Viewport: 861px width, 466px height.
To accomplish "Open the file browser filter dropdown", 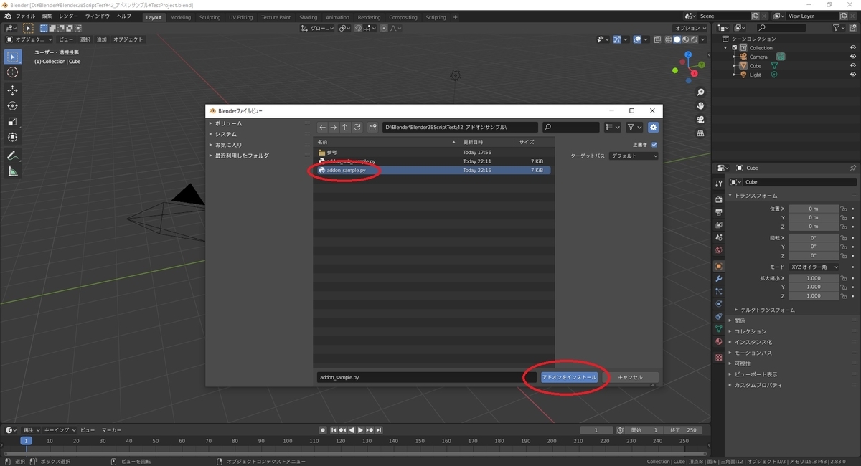I will click(634, 127).
